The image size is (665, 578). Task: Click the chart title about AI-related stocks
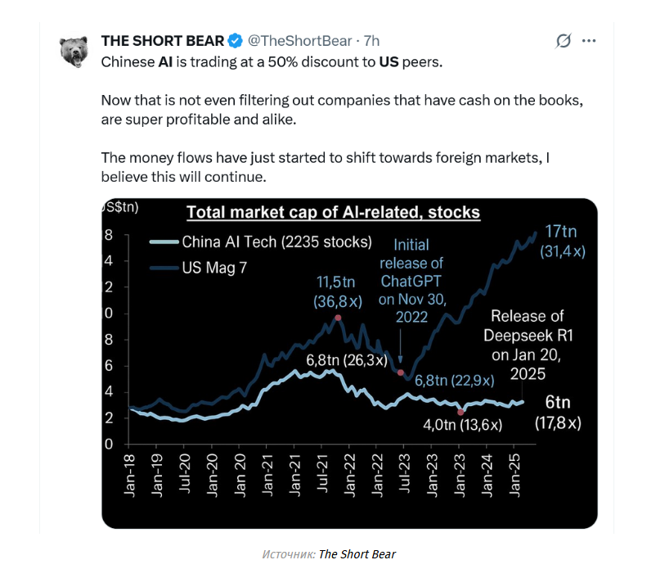(333, 213)
